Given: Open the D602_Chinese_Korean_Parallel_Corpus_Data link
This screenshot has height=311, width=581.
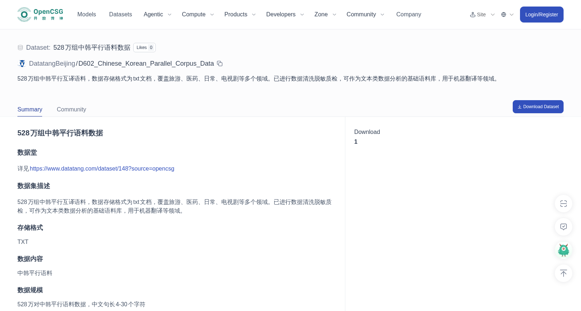Looking at the screenshot, I should (x=146, y=64).
